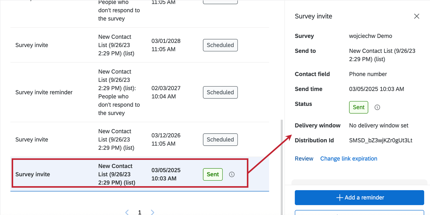Screen dimensions: 430x215
Task: Select the Survey invite row dated 03/12/2026
Action: pyautogui.click(x=32, y=140)
